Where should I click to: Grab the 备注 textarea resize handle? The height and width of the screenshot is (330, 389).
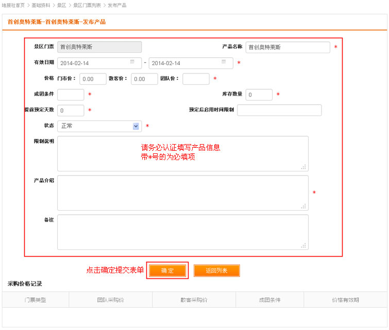point(304,245)
